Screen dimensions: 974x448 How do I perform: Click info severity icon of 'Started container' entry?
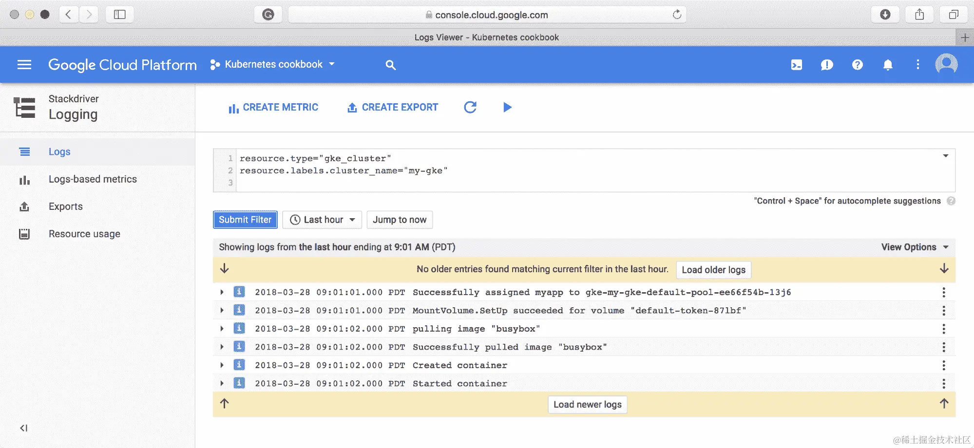(x=239, y=383)
